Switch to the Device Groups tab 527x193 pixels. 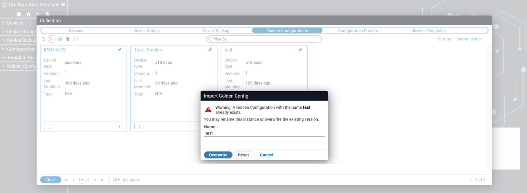click(146, 30)
